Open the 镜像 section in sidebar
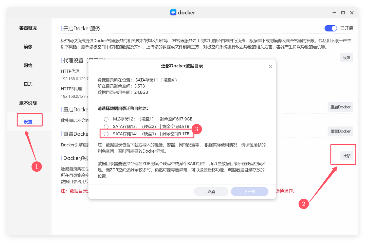The width and height of the screenshot is (365, 242). pyautogui.click(x=28, y=47)
